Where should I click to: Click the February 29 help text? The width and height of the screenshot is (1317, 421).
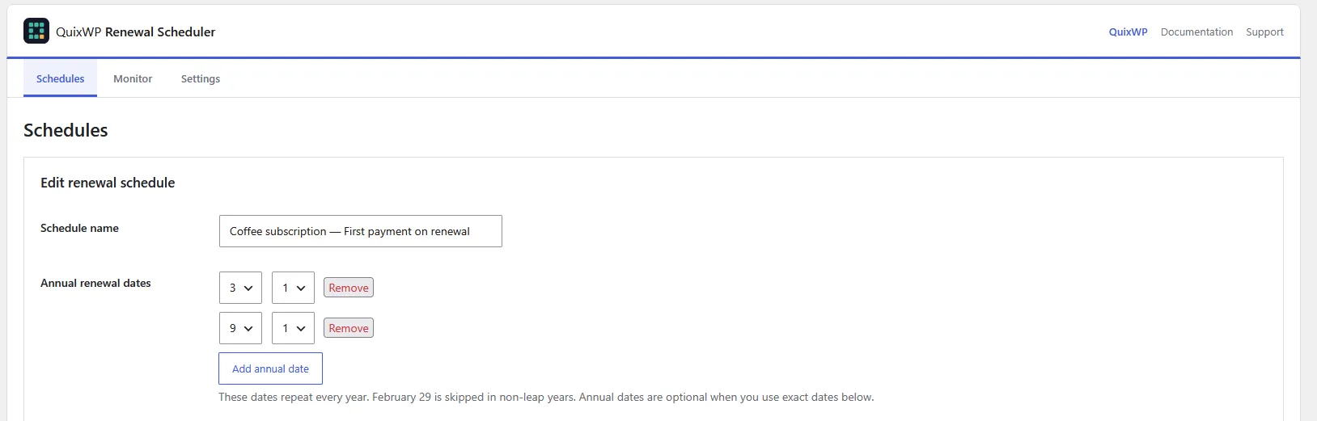click(x=546, y=397)
